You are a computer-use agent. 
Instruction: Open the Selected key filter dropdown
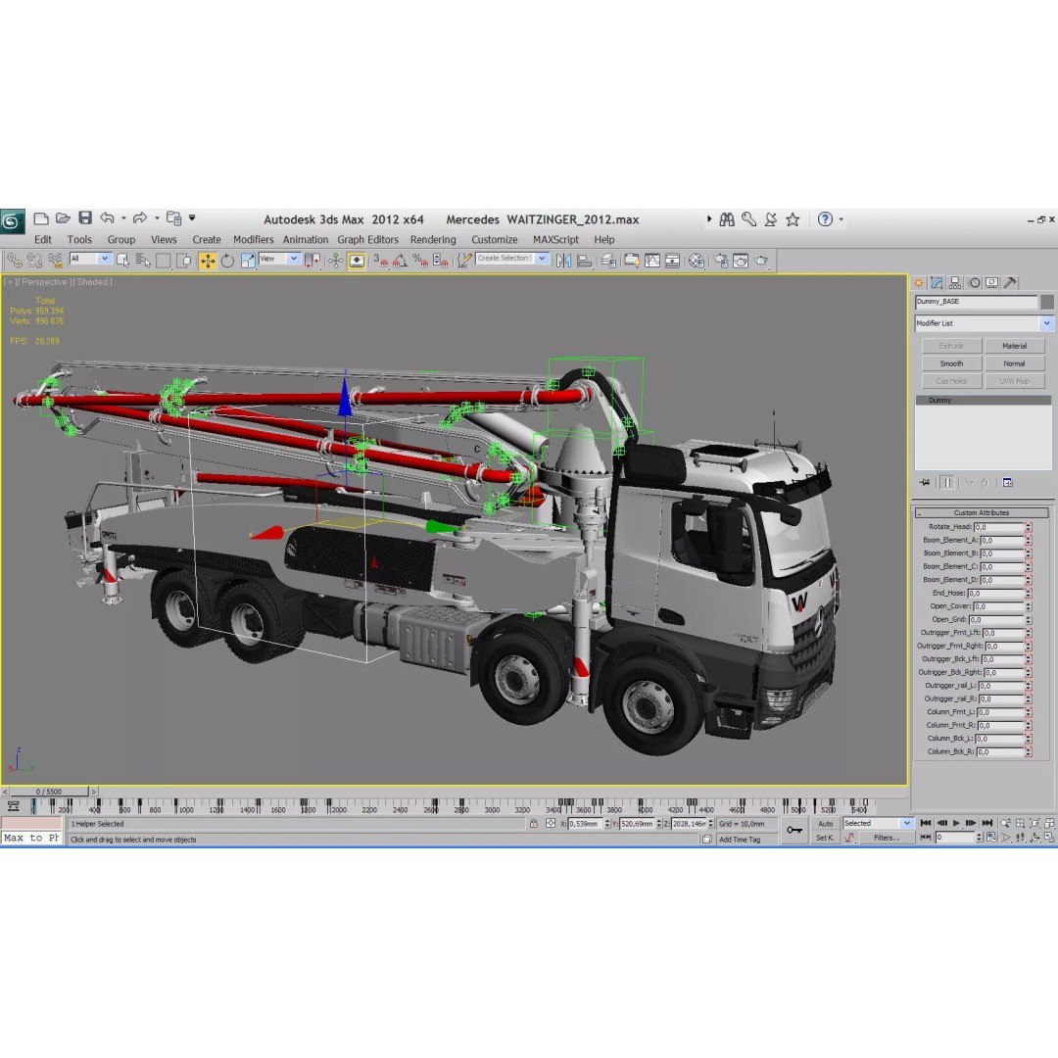[907, 823]
